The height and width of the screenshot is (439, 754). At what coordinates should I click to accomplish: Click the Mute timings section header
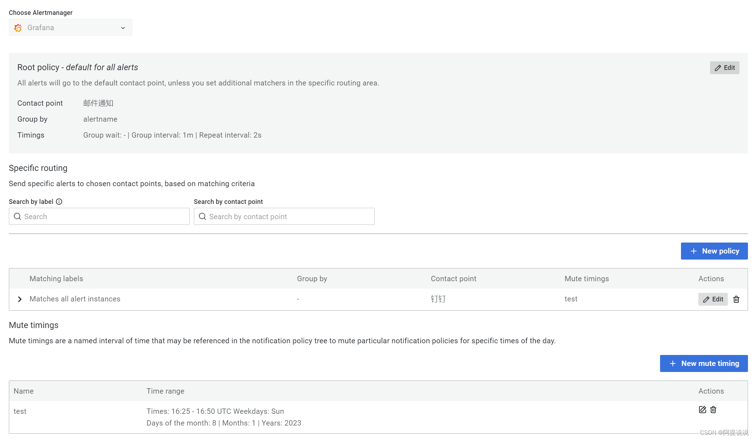tap(33, 324)
